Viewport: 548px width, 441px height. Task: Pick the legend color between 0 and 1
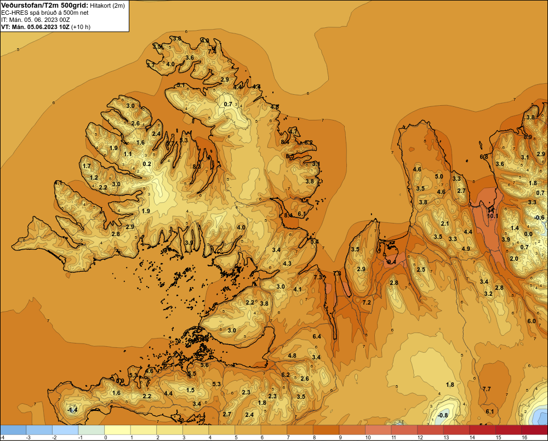click(117, 429)
